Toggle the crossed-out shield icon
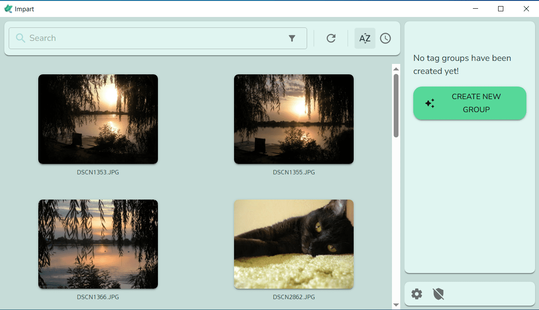Viewport: 539px width, 310px height. pos(439,294)
